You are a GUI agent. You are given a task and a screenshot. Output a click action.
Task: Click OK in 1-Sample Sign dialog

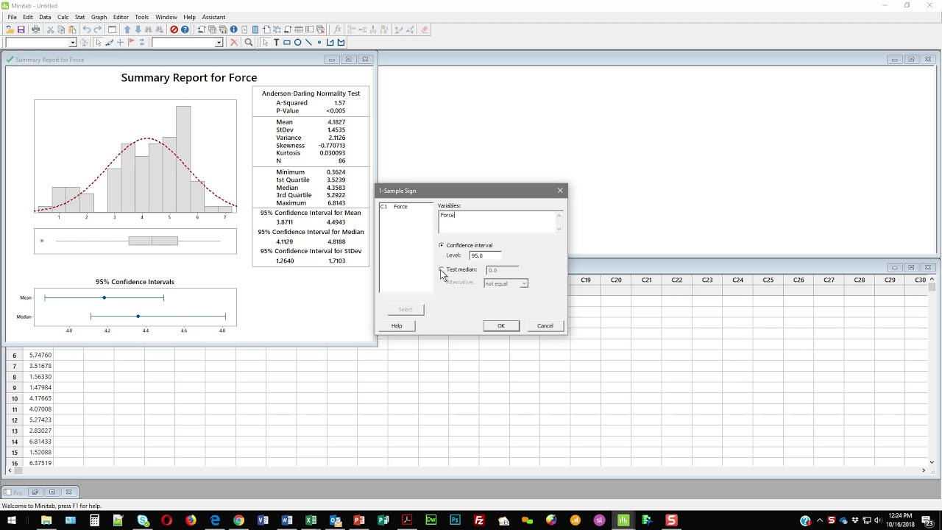(x=501, y=325)
